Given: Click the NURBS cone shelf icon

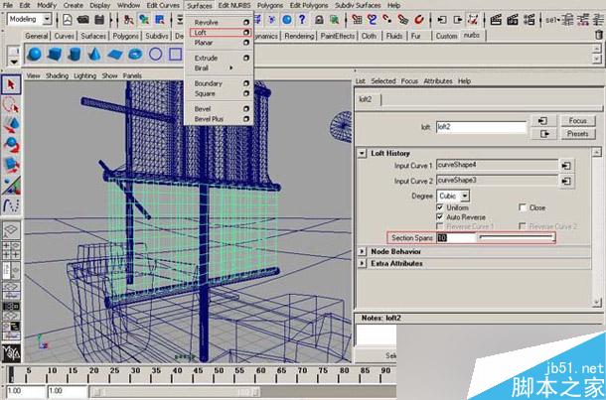Looking at the screenshot, I should 94,54.
